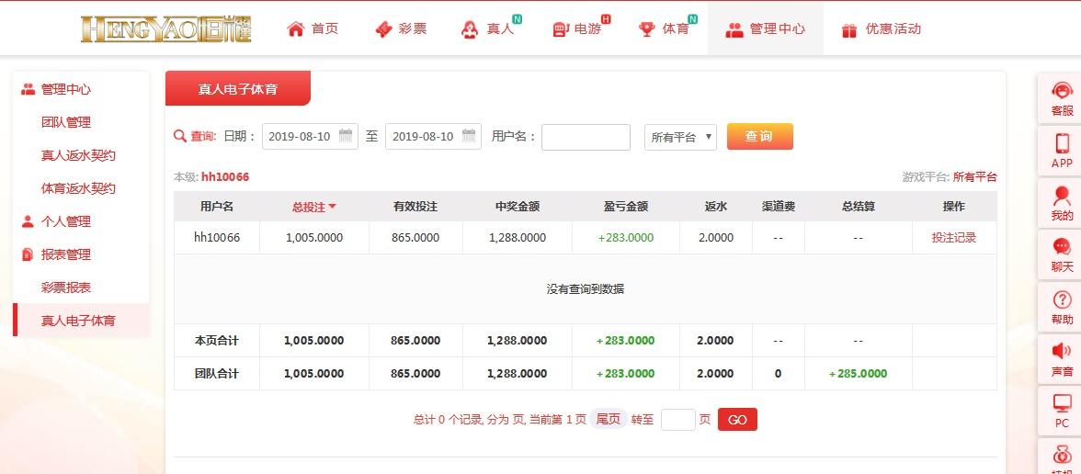Open 体育 sports menu
Image resolution: width=1081 pixels, height=474 pixels.
[675, 29]
